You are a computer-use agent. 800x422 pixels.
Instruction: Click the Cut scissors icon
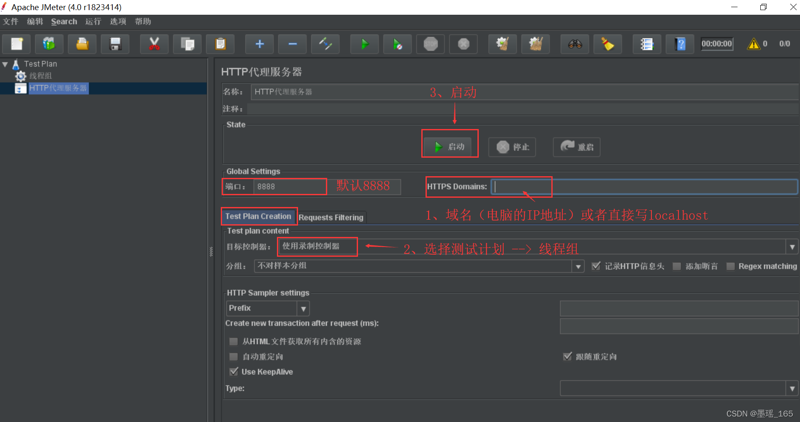(154, 44)
